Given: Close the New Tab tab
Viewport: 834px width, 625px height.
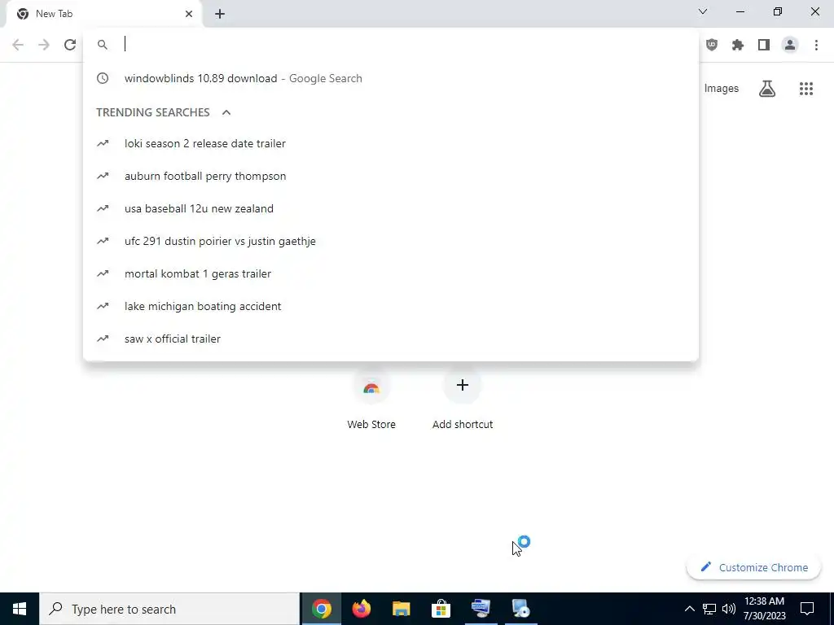Looking at the screenshot, I should pos(189,14).
